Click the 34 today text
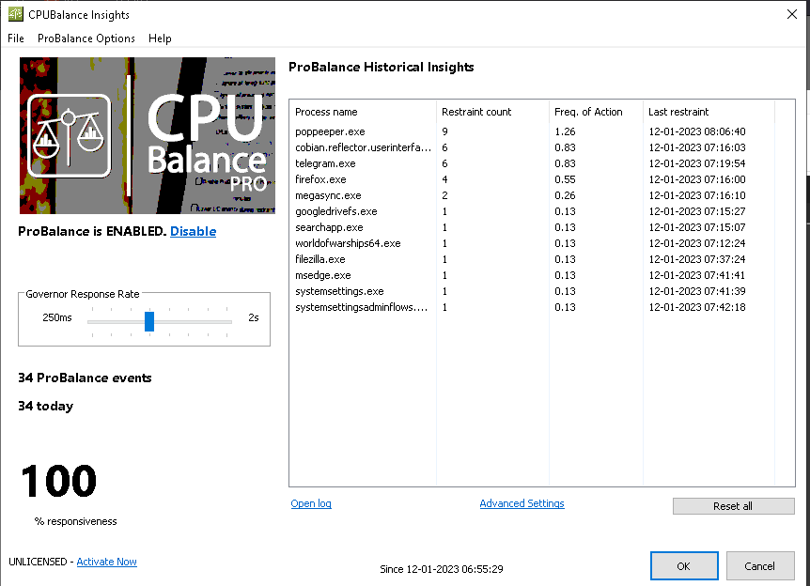 click(x=45, y=407)
